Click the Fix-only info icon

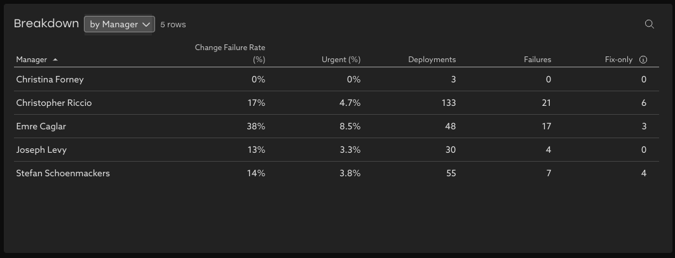coord(643,60)
